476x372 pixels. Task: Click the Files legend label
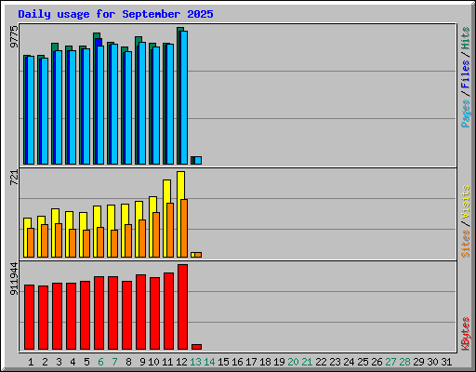pos(466,73)
